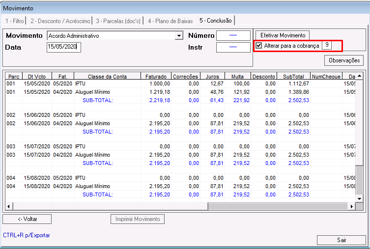
Task: Click 04/2020 in first Aluguel Mínimo row
Action: tap(62, 92)
